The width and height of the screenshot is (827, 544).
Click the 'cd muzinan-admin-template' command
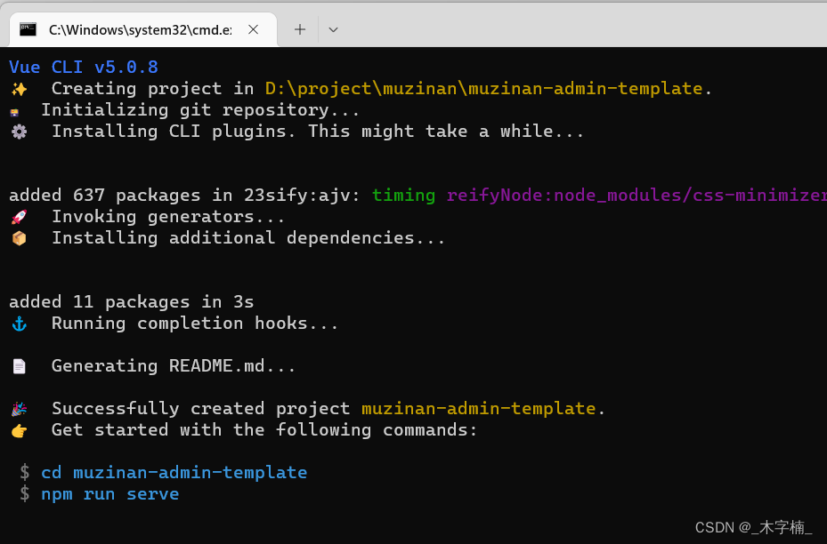[174, 472]
